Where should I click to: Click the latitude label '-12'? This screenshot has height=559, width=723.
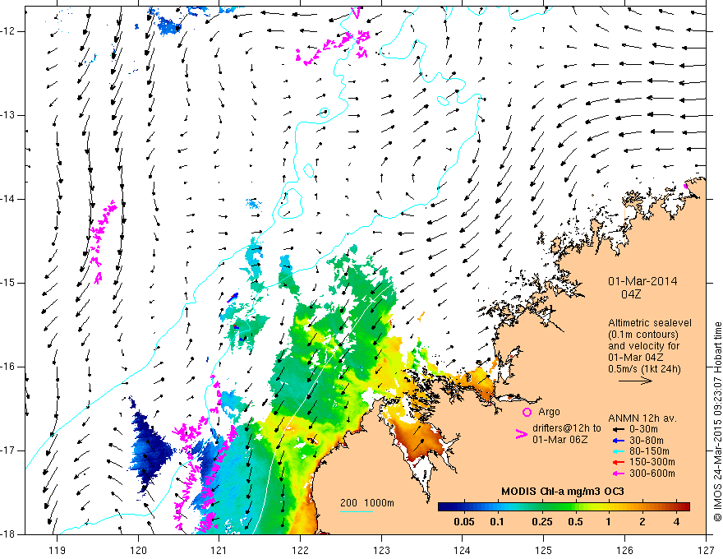(x=8, y=31)
